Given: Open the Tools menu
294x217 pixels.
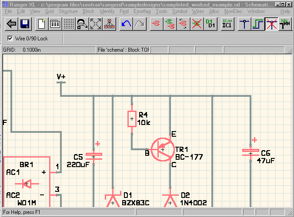Looking at the screenshot, I should [x=161, y=11].
